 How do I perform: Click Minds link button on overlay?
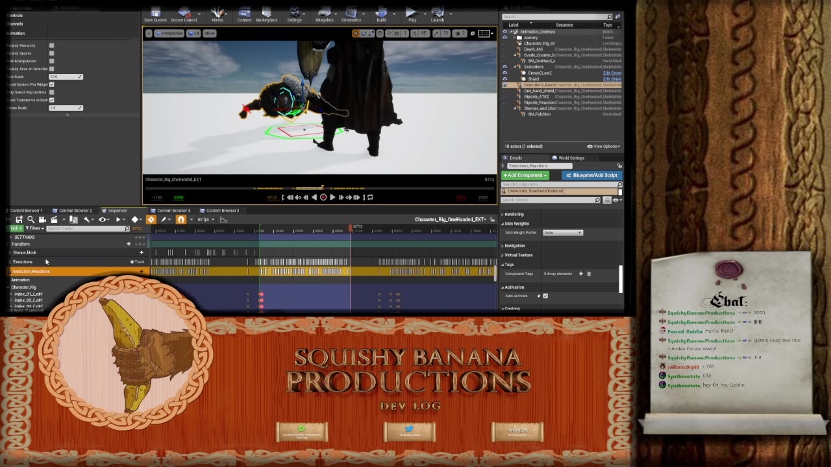point(517,431)
